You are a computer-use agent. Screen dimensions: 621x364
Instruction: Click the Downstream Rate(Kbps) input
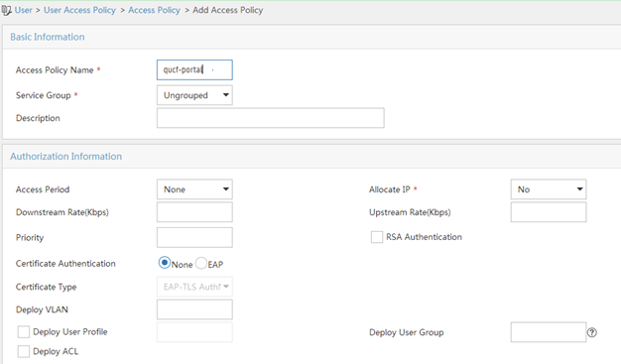(x=194, y=212)
